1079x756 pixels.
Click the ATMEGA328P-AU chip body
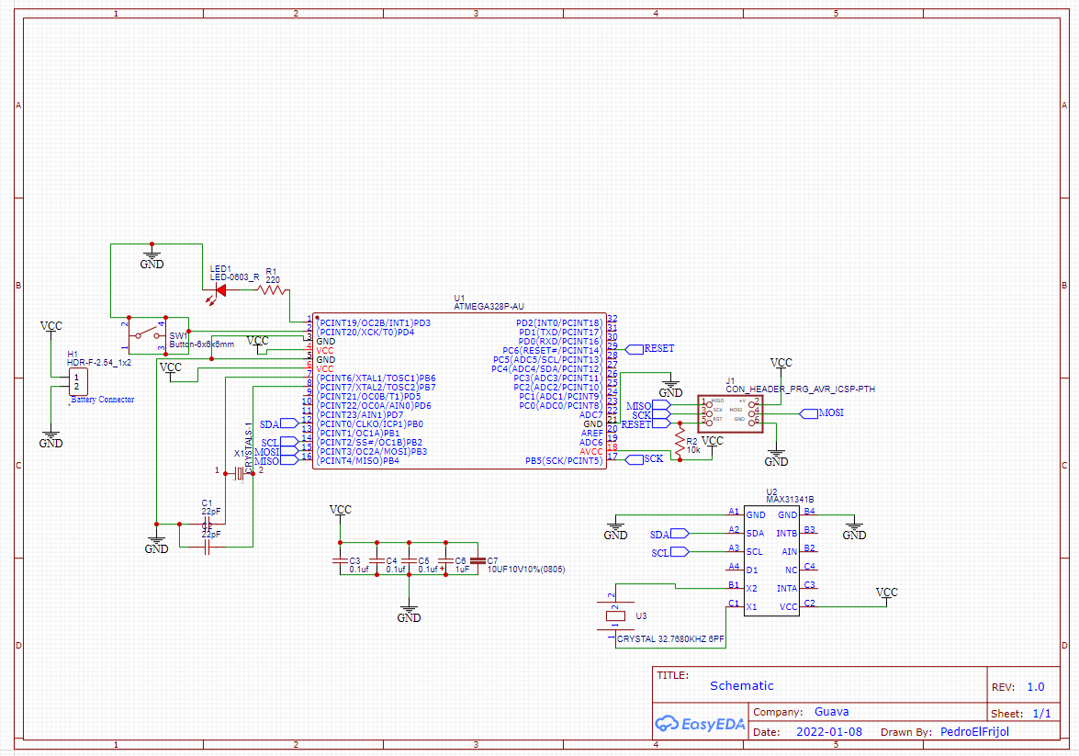[x=460, y=391]
